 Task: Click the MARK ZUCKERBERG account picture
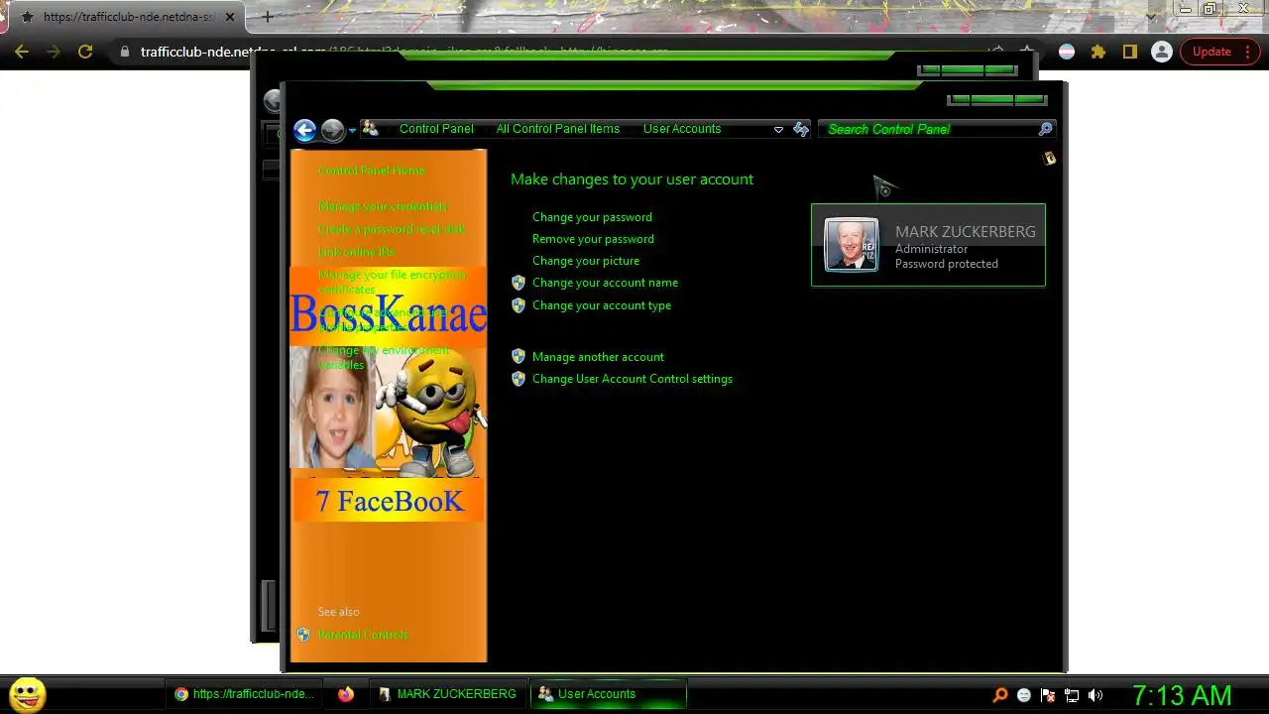(x=852, y=244)
